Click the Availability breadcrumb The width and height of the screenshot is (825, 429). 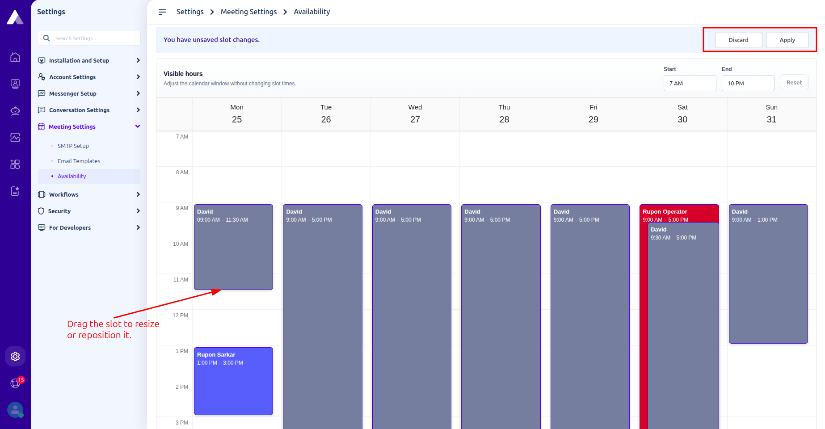point(311,12)
